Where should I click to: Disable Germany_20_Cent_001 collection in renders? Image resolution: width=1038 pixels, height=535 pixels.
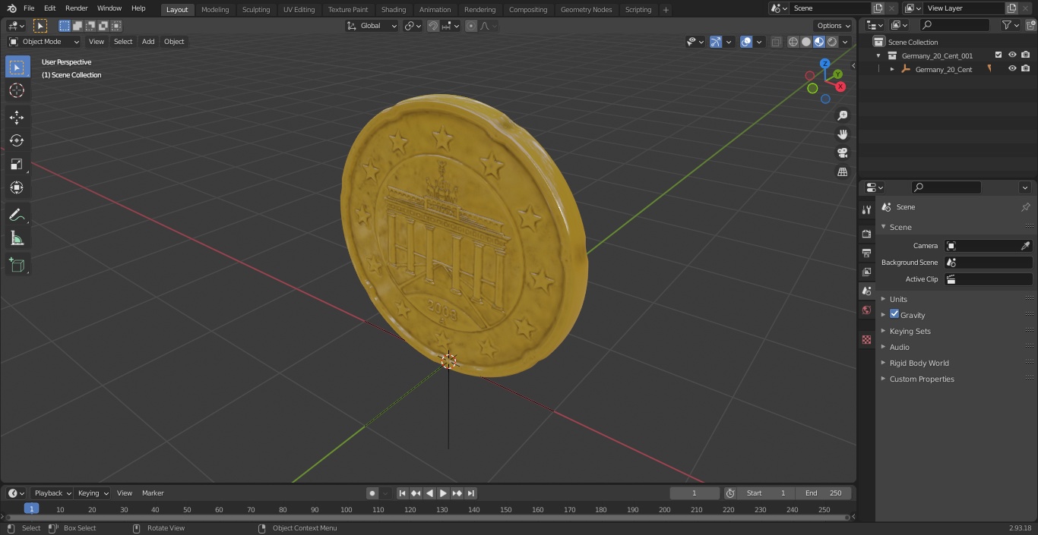pos(1026,55)
